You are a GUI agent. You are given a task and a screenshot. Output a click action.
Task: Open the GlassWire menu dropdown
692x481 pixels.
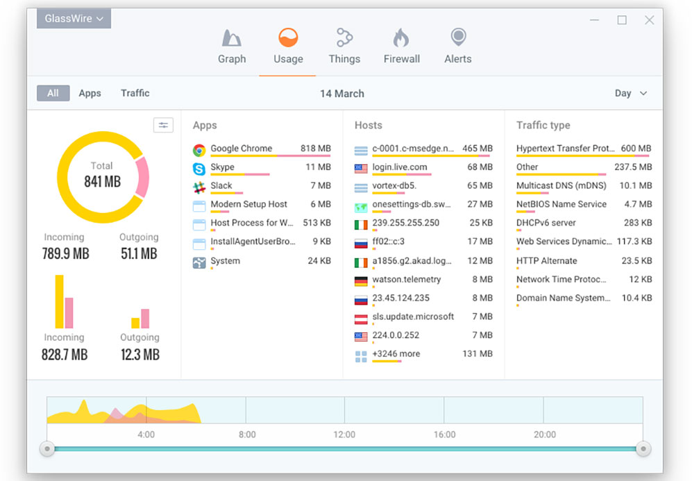coord(74,19)
